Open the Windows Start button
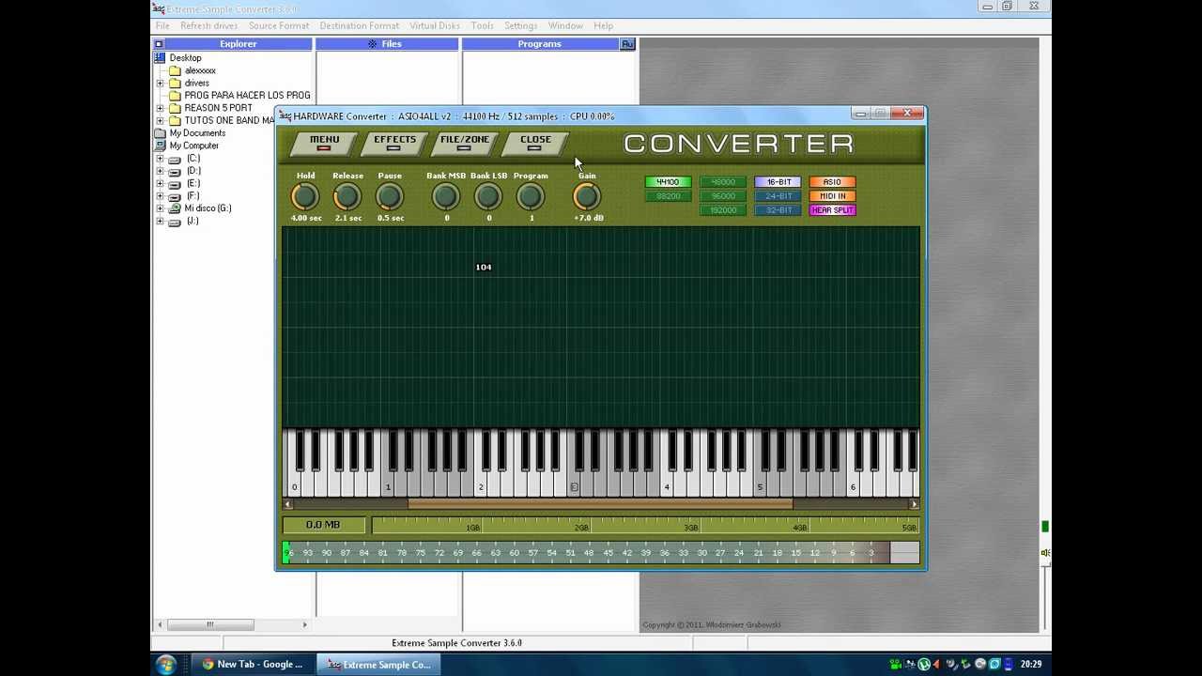The image size is (1202, 676). tap(166, 665)
